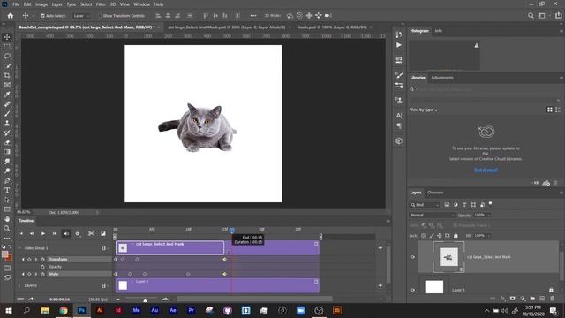
Task: Open Timeline playback settings gear
Action: point(77,233)
